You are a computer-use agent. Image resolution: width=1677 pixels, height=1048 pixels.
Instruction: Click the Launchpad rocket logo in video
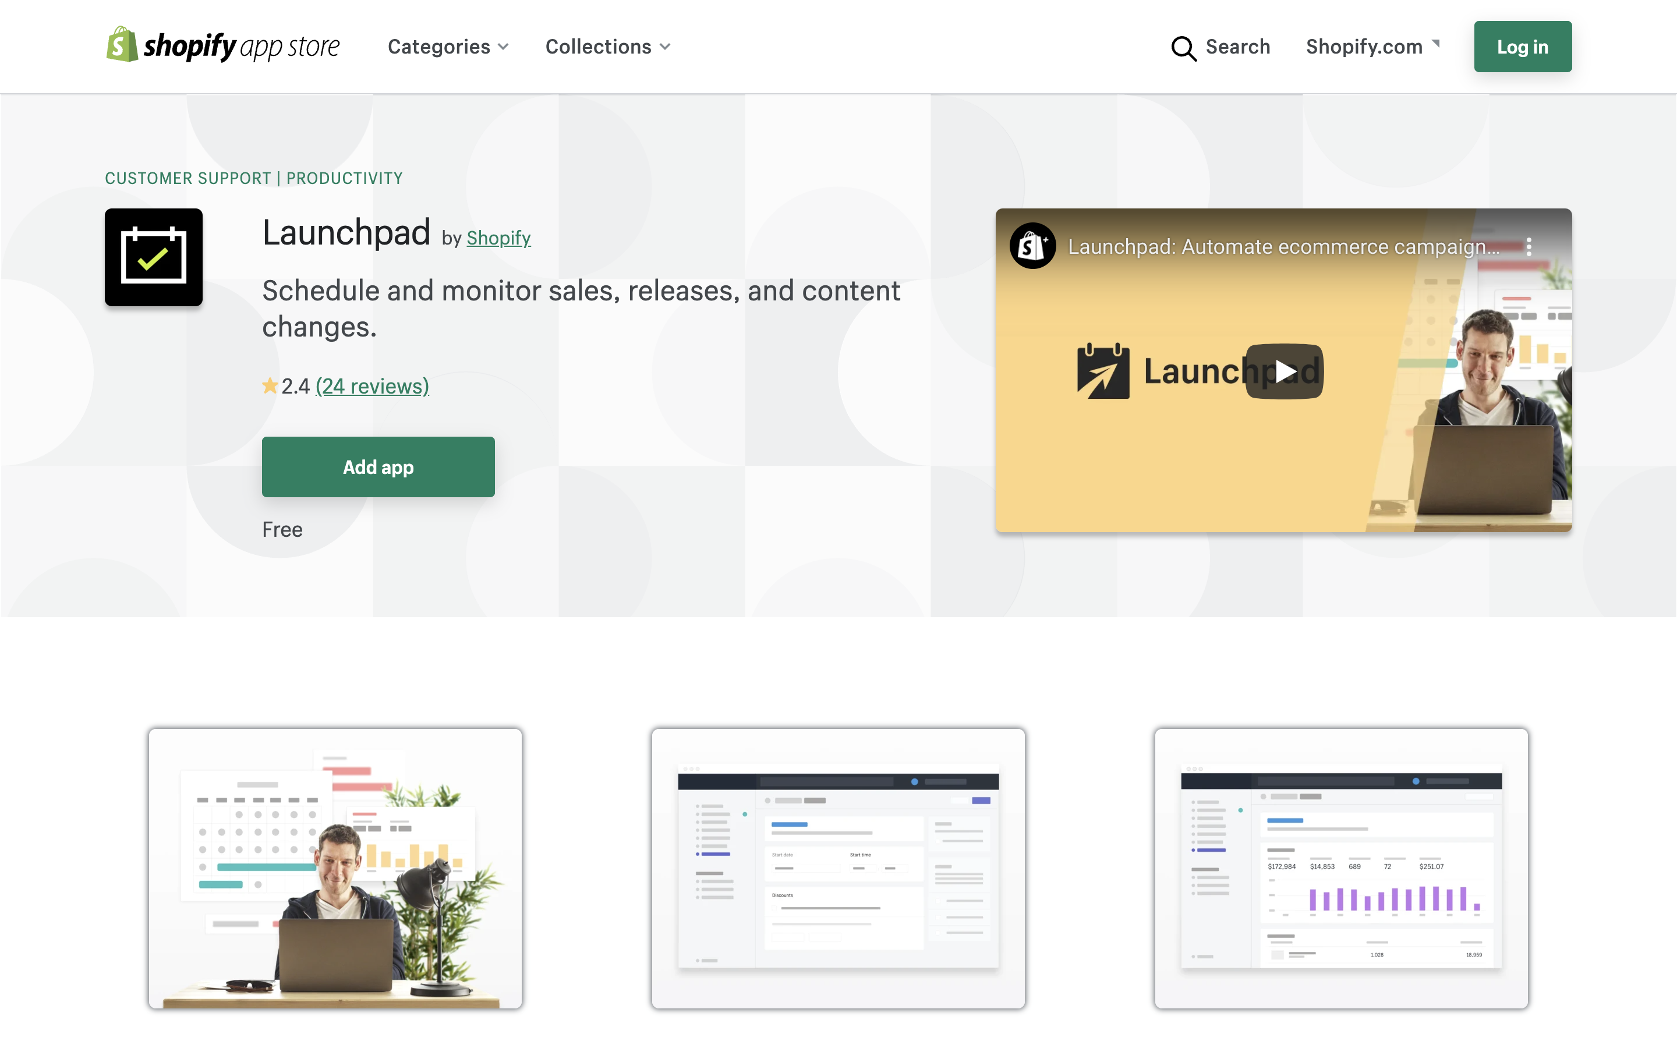click(x=1102, y=371)
